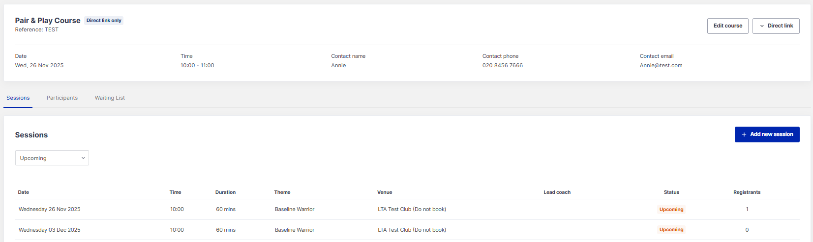Select the Sessions tab
The width and height of the screenshot is (813, 242).
click(x=18, y=98)
